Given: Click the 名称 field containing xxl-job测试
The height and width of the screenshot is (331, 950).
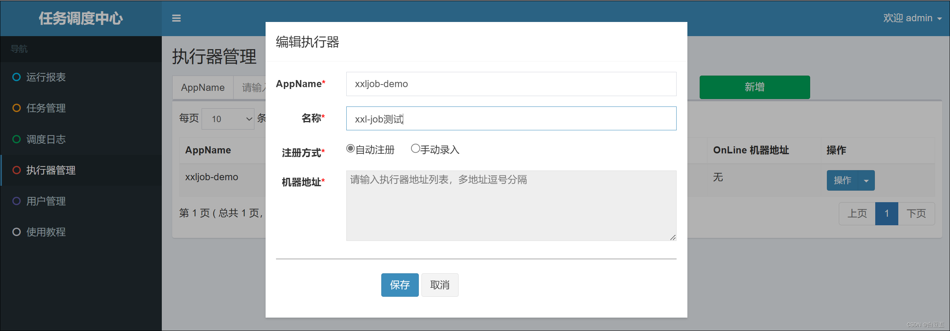Looking at the screenshot, I should pos(511,118).
